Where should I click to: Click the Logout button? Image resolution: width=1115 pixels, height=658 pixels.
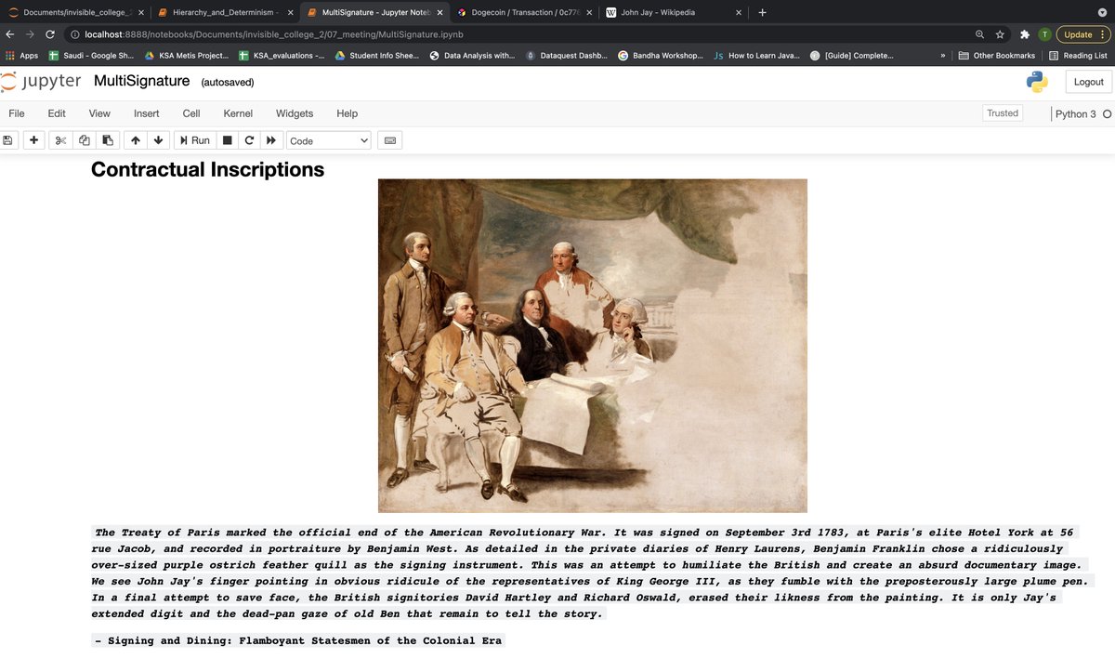[1088, 82]
